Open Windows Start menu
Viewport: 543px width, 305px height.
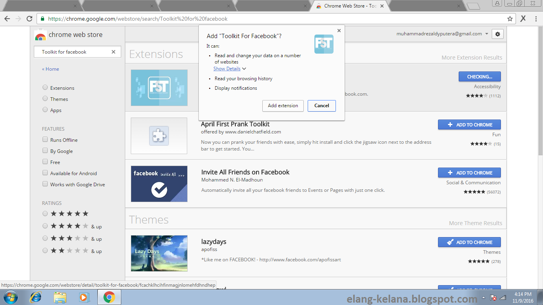point(10,297)
